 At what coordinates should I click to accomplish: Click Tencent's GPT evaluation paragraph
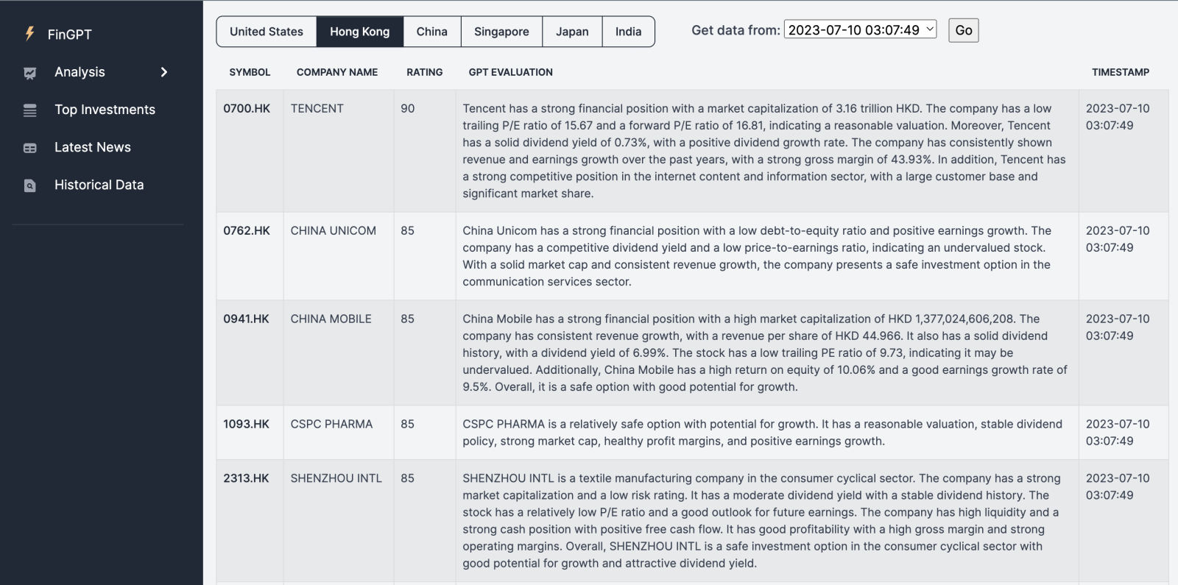pos(764,151)
